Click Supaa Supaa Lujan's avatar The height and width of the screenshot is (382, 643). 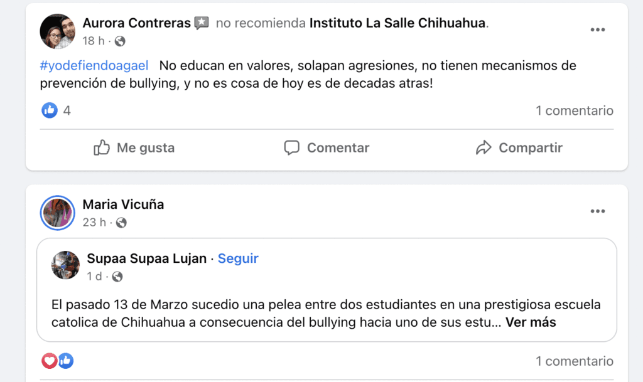[x=65, y=265]
